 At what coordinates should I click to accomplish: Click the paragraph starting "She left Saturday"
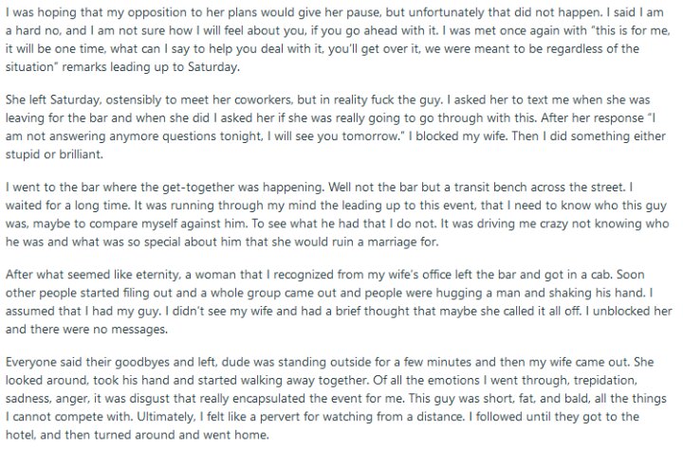(x=336, y=127)
